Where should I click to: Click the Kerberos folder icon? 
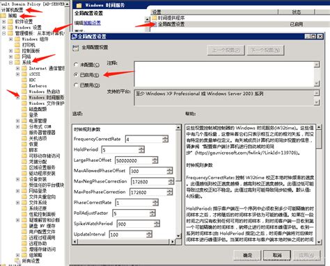tap(24, 85)
